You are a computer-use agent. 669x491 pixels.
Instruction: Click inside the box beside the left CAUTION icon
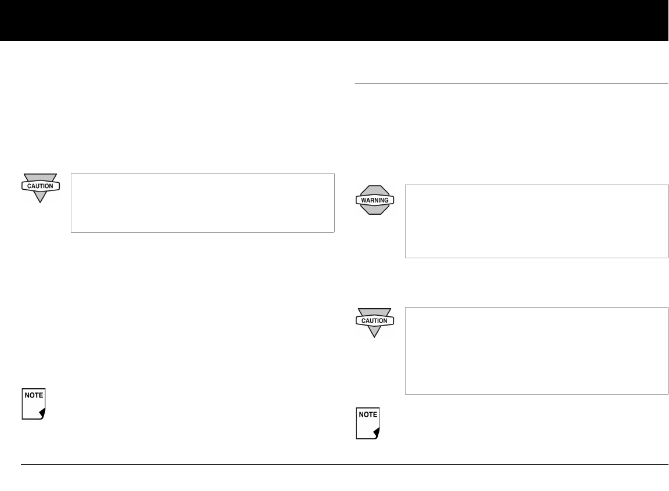(x=202, y=203)
